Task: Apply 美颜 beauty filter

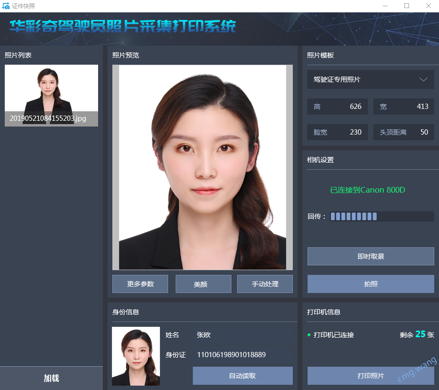Action: (x=203, y=284)
